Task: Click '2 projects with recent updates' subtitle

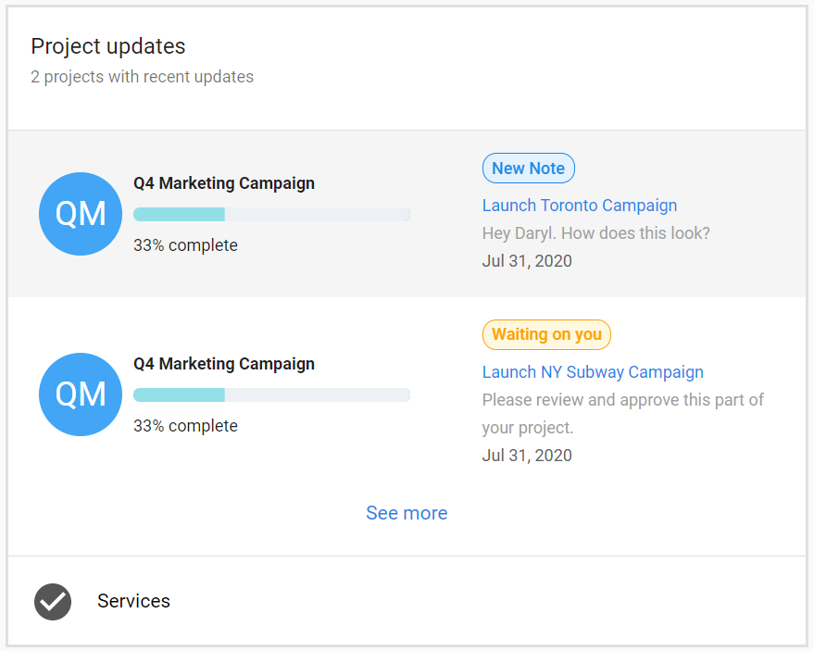Action: [142, 77]
